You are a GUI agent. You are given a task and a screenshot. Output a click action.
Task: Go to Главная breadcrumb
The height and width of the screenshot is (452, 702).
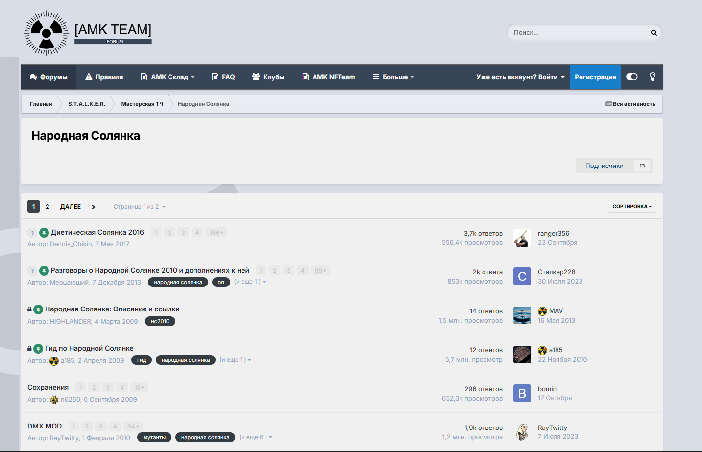(41, 104)
